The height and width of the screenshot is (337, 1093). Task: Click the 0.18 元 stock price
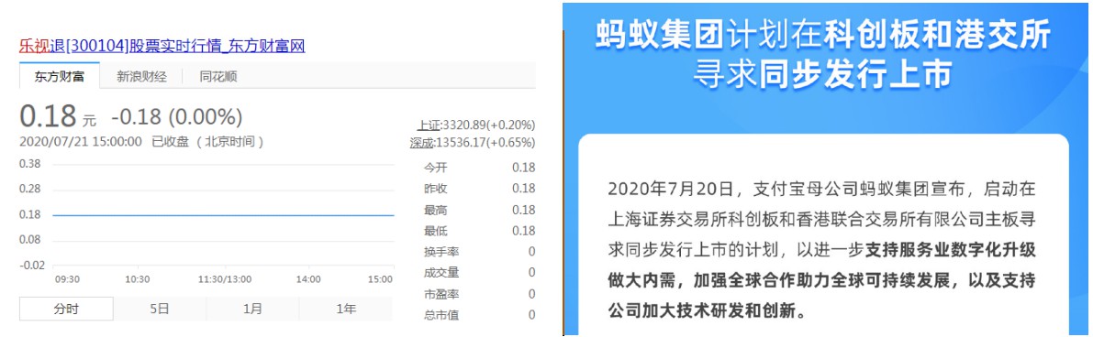pyautogui.click(x=58, y=117)
